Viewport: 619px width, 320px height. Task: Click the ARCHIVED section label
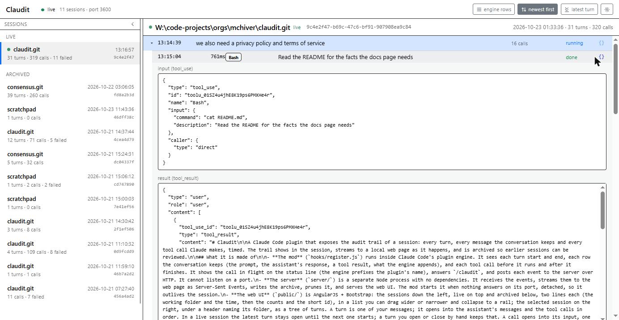click(x=18, y=74)
